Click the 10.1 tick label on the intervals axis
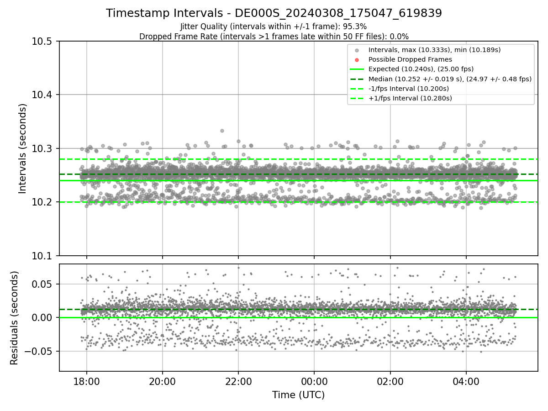Screen dimensions: 548x411 [43, 256]
